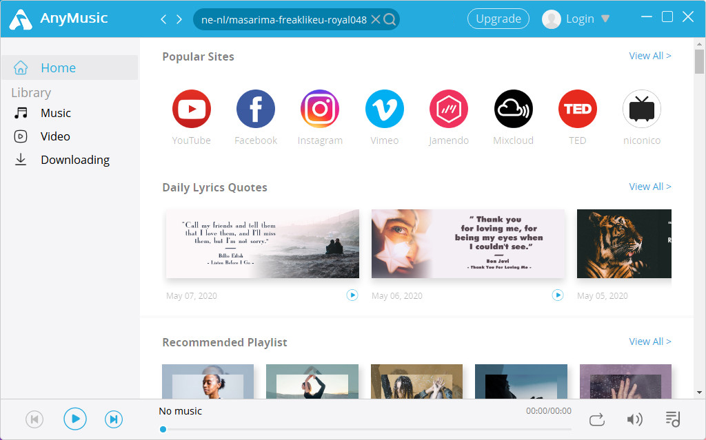Click the URL search input field
This screenshot has height=440, width=706.
coord(283,19)
